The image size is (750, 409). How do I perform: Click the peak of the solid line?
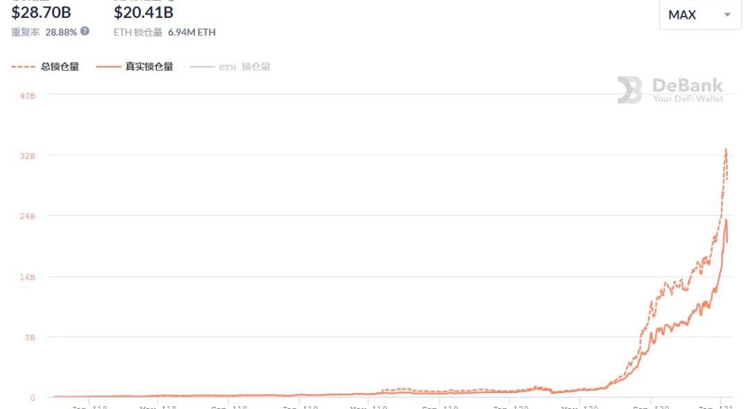coord(726,220)
